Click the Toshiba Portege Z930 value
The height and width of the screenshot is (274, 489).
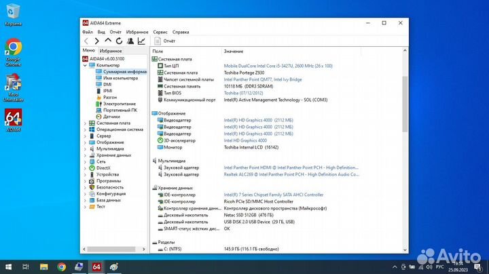click(244, 73)
